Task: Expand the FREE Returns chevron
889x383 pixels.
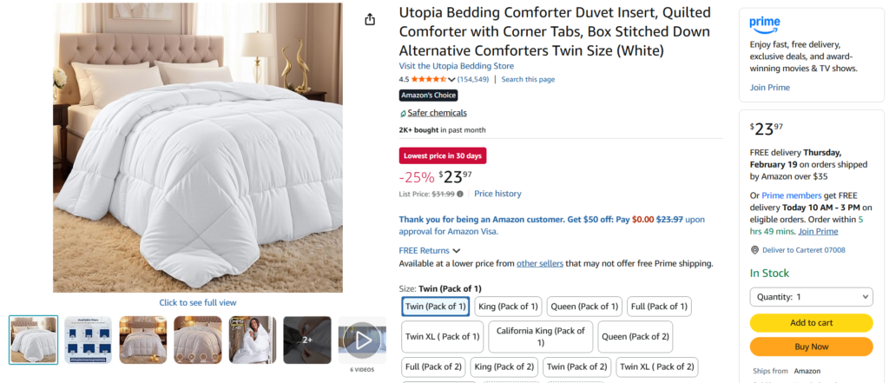Action: (x=457, y=251)
